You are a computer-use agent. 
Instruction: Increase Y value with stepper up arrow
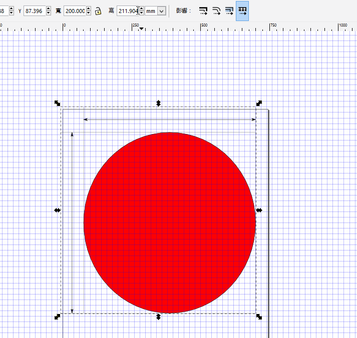tap(49, 8)
